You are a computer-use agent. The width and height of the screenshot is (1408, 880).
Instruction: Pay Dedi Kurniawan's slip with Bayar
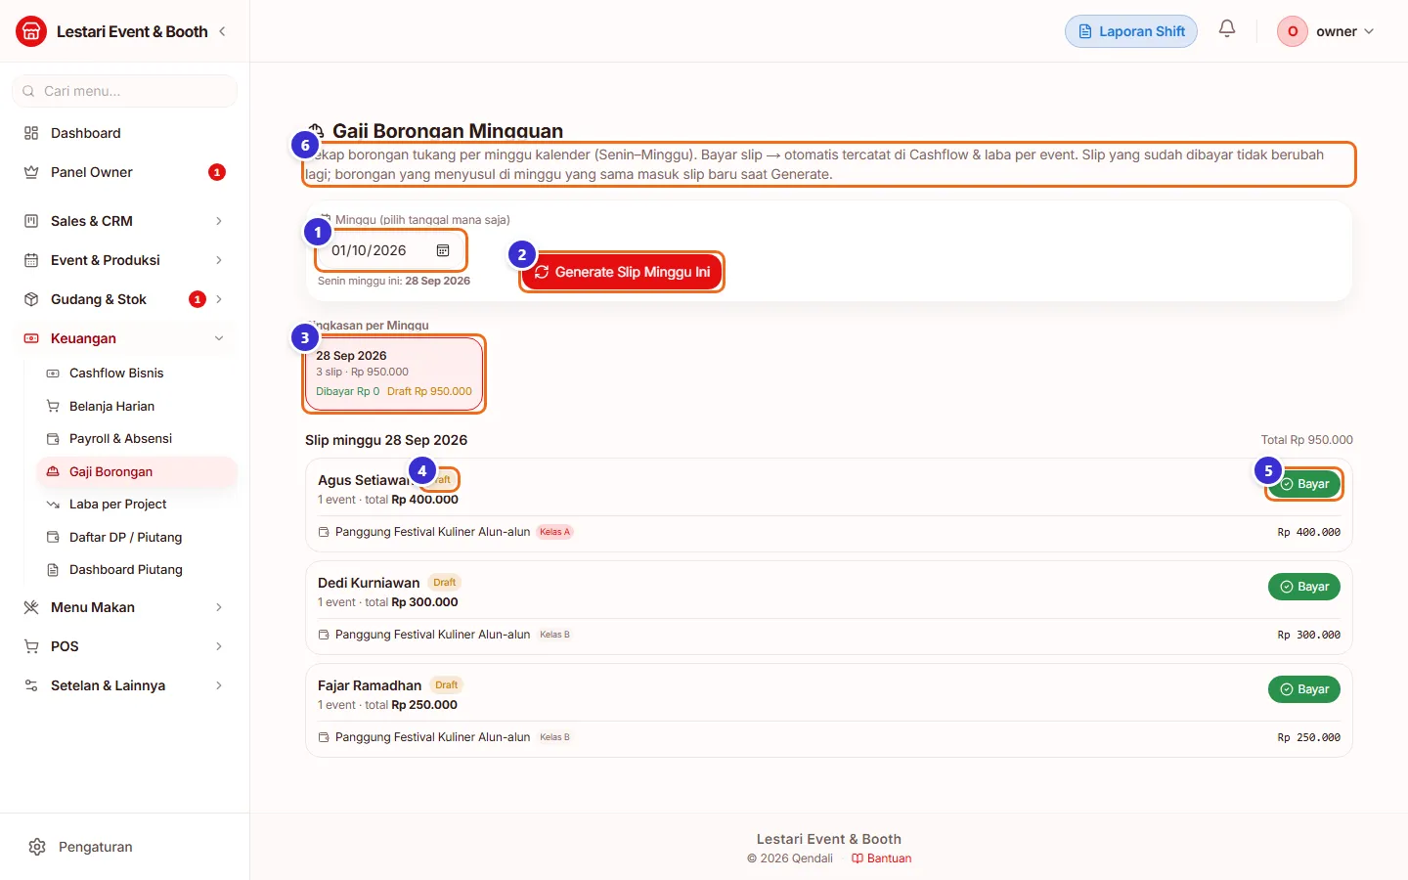point(1304,587)
